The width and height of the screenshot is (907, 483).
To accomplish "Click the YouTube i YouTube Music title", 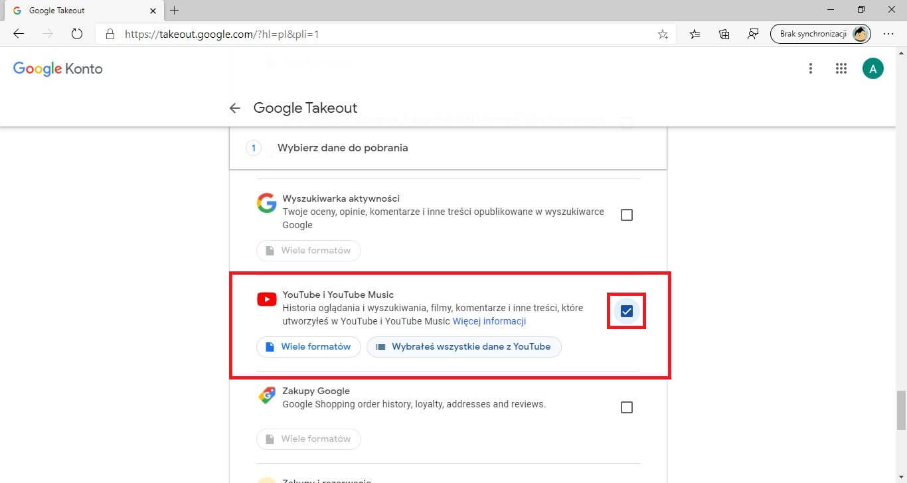I will (338, 295).
